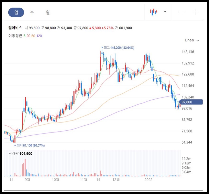This screenshot has width=209, height=194.
Task: Click the ▲5,300 price change value
Action: (x=95, y=28)
